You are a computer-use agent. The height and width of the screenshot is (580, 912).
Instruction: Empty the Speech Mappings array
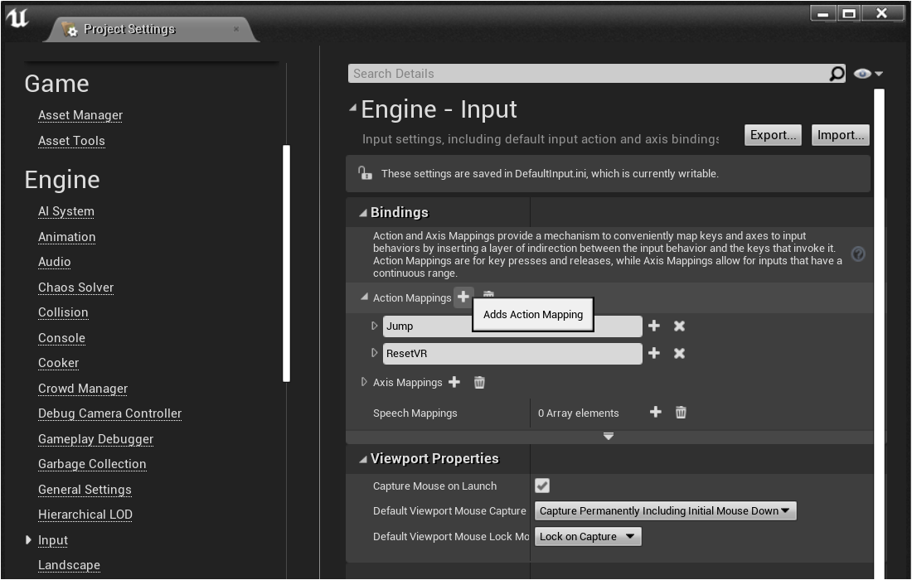[681, 413]
